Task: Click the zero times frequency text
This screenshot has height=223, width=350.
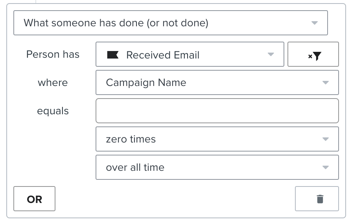Action: [x=131, y=139]
